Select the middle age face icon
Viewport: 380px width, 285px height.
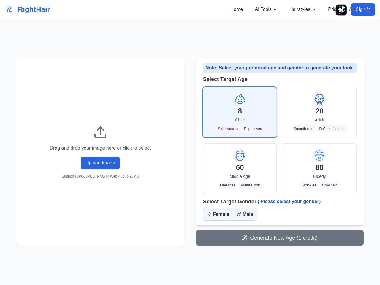(x=240, y=156)
